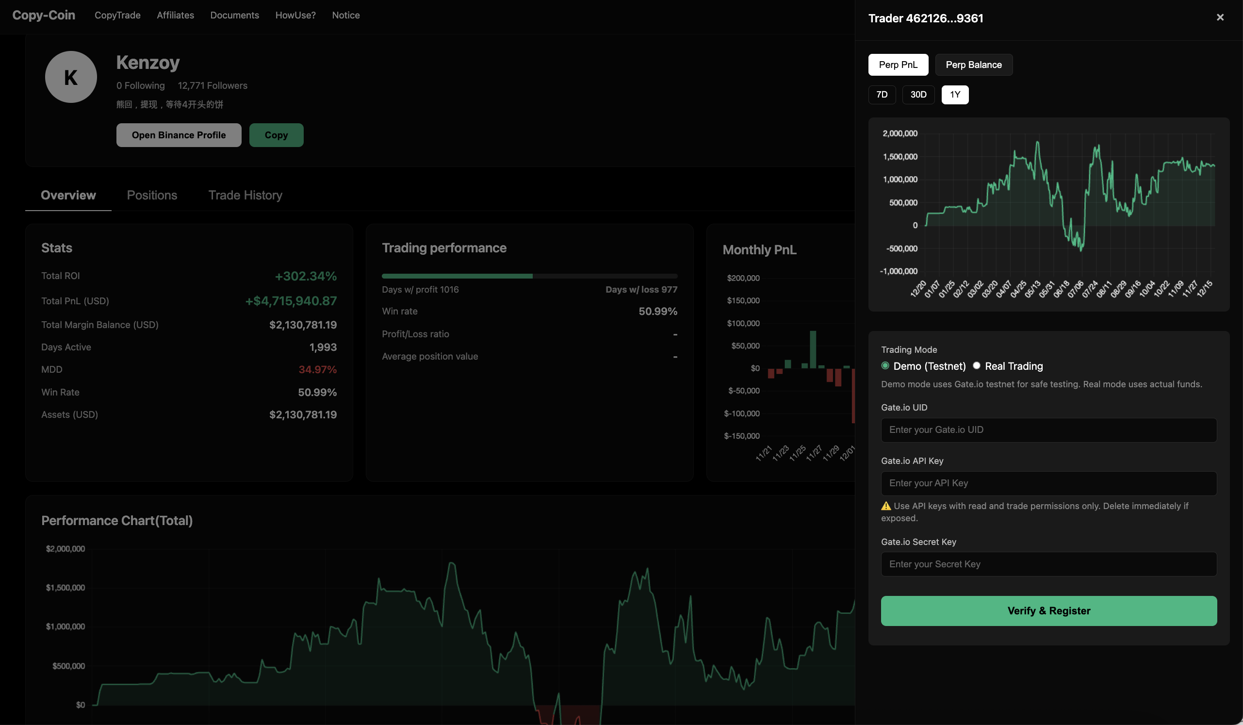This screenshot has height=725, width=1243.
Task: Switch to the Perp Balance tab
Action: click(973, 65)
